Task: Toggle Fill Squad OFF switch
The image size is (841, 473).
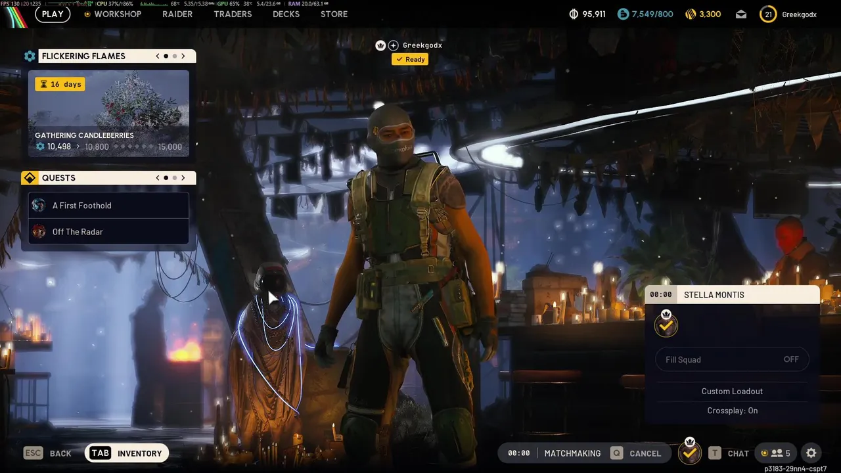Action: click(x=733, y=359)
